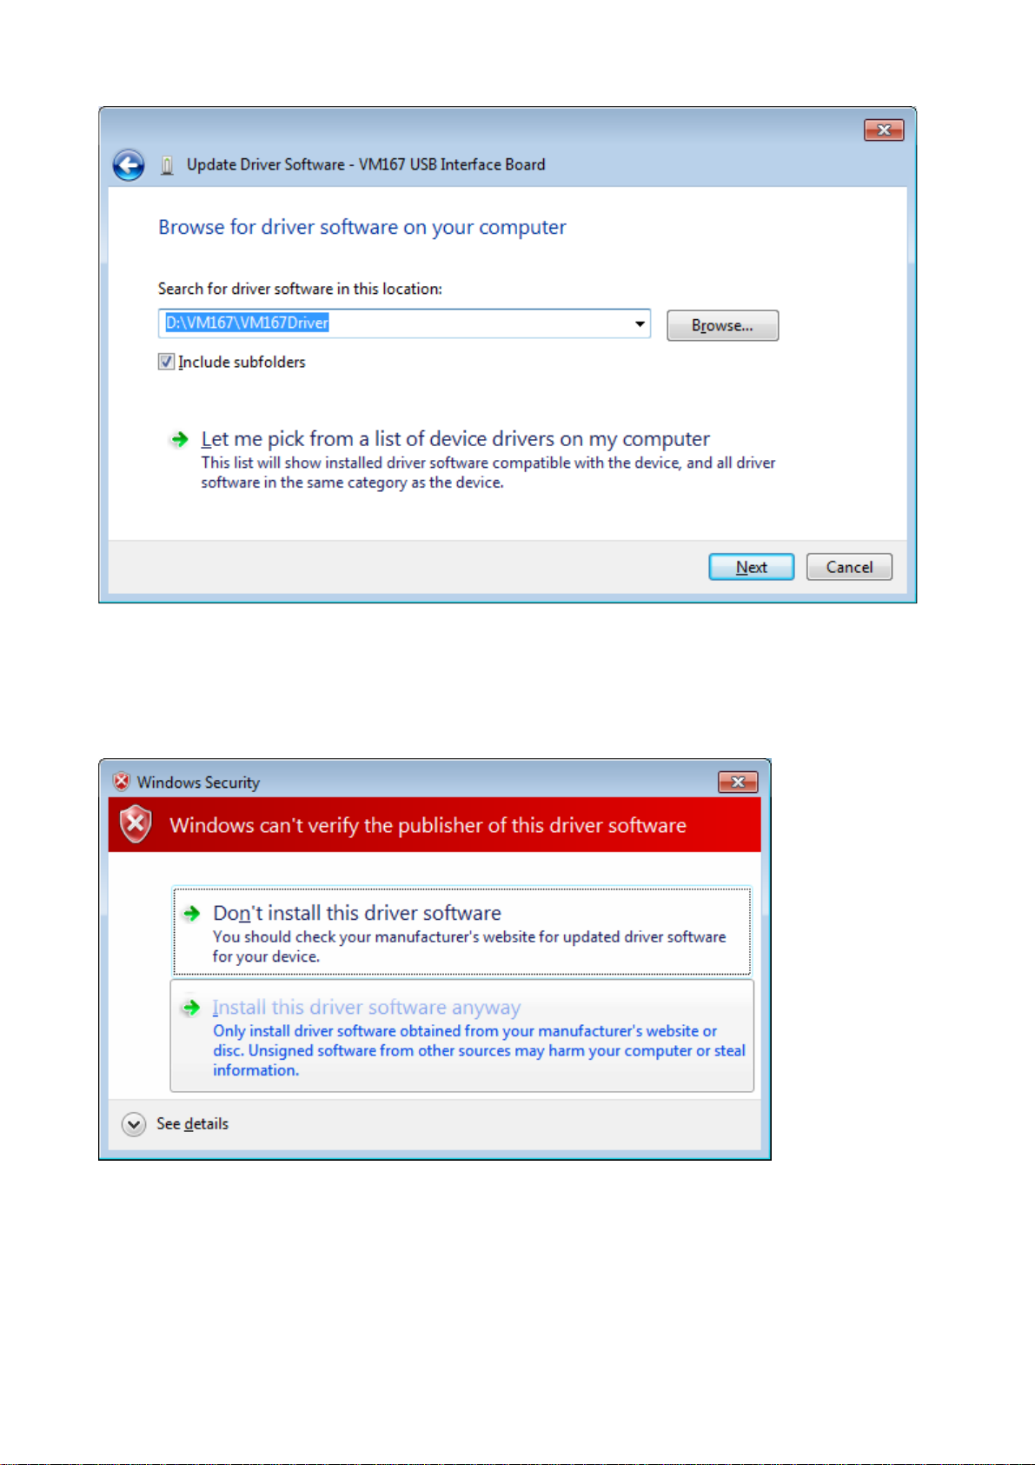
Task: Click the blue back arrow button
Action: [129, 165]
